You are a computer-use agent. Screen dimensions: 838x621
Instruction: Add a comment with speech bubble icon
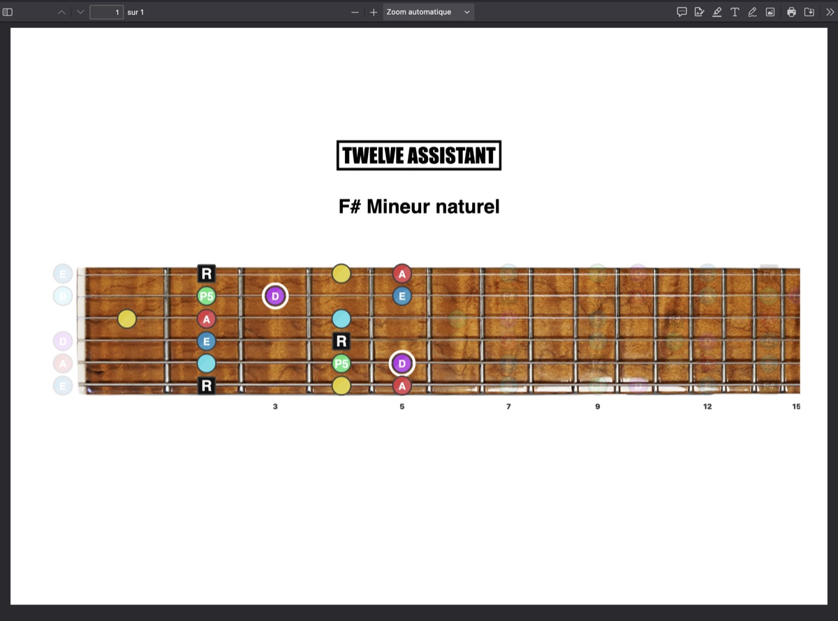682,12
